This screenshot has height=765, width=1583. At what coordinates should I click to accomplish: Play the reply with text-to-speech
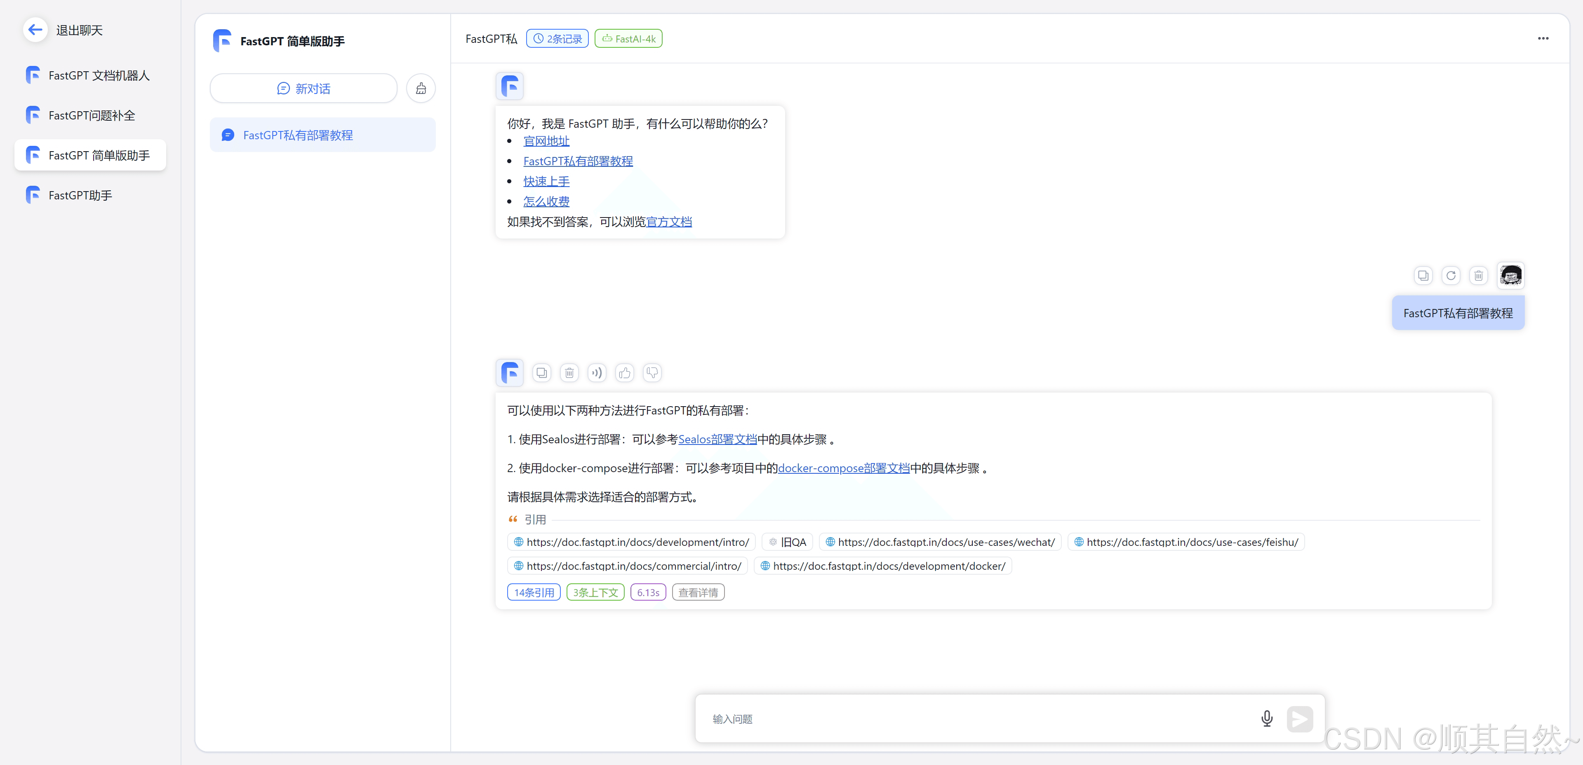click(x=597, y=373)
